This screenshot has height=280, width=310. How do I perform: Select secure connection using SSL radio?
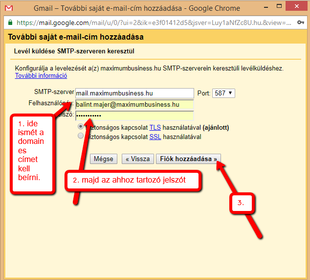click(x=81, y=136)
